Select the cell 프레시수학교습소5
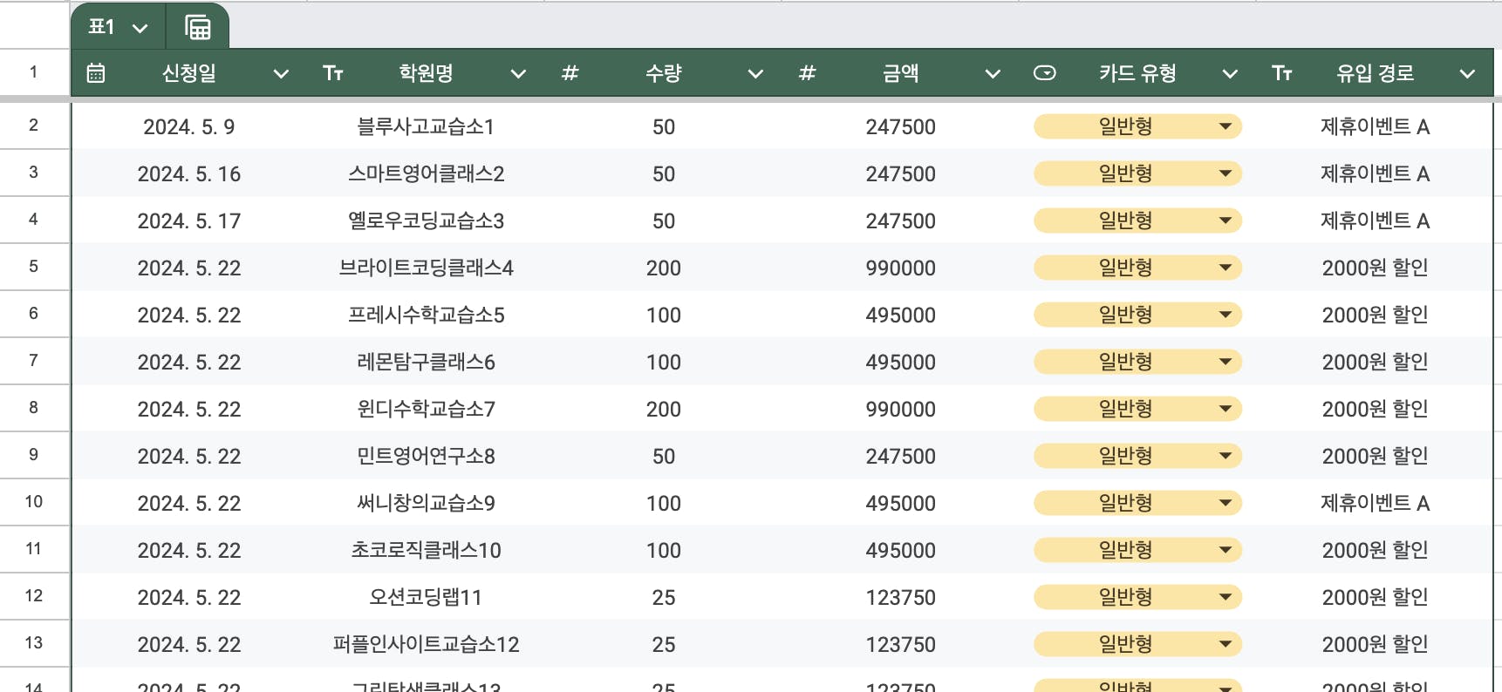 click(x=426, y=315)
